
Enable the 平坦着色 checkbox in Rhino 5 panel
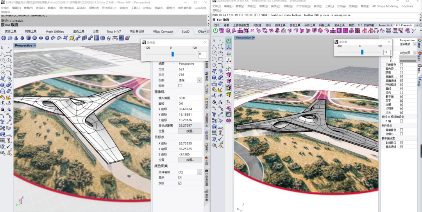(401, 65)
